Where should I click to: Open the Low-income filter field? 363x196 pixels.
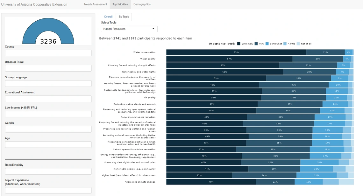pyautogui.click(x=48, y=114)
